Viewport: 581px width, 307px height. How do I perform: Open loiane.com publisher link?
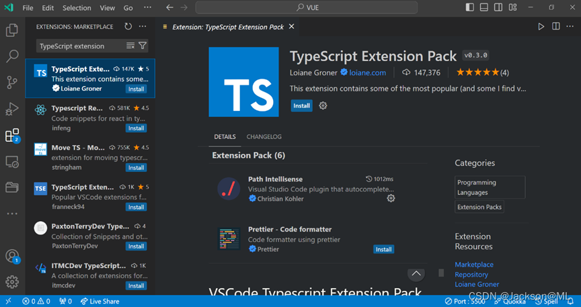[367, 73]
